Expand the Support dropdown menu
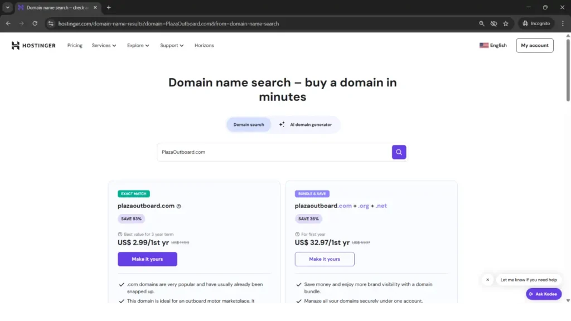This screenshot has width=571, height=321. tap(171, 46)
